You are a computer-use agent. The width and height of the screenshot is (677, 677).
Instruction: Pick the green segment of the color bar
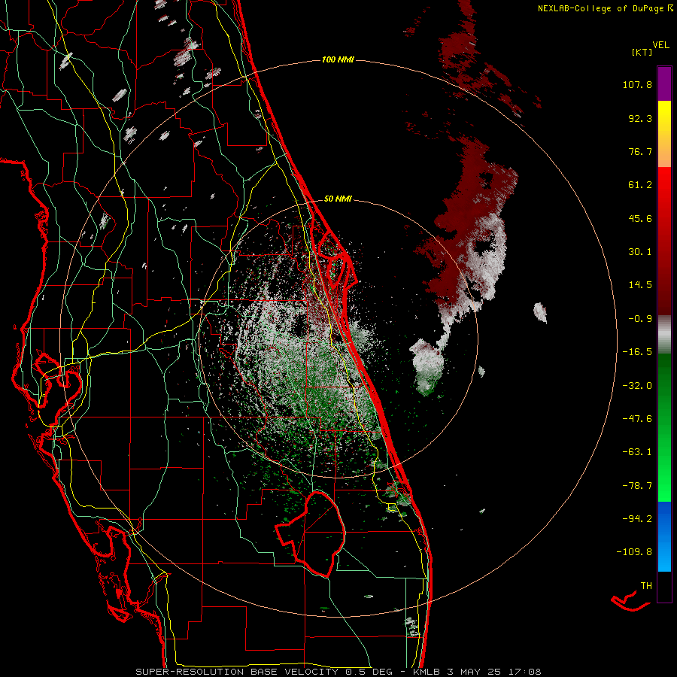[664, 427]
